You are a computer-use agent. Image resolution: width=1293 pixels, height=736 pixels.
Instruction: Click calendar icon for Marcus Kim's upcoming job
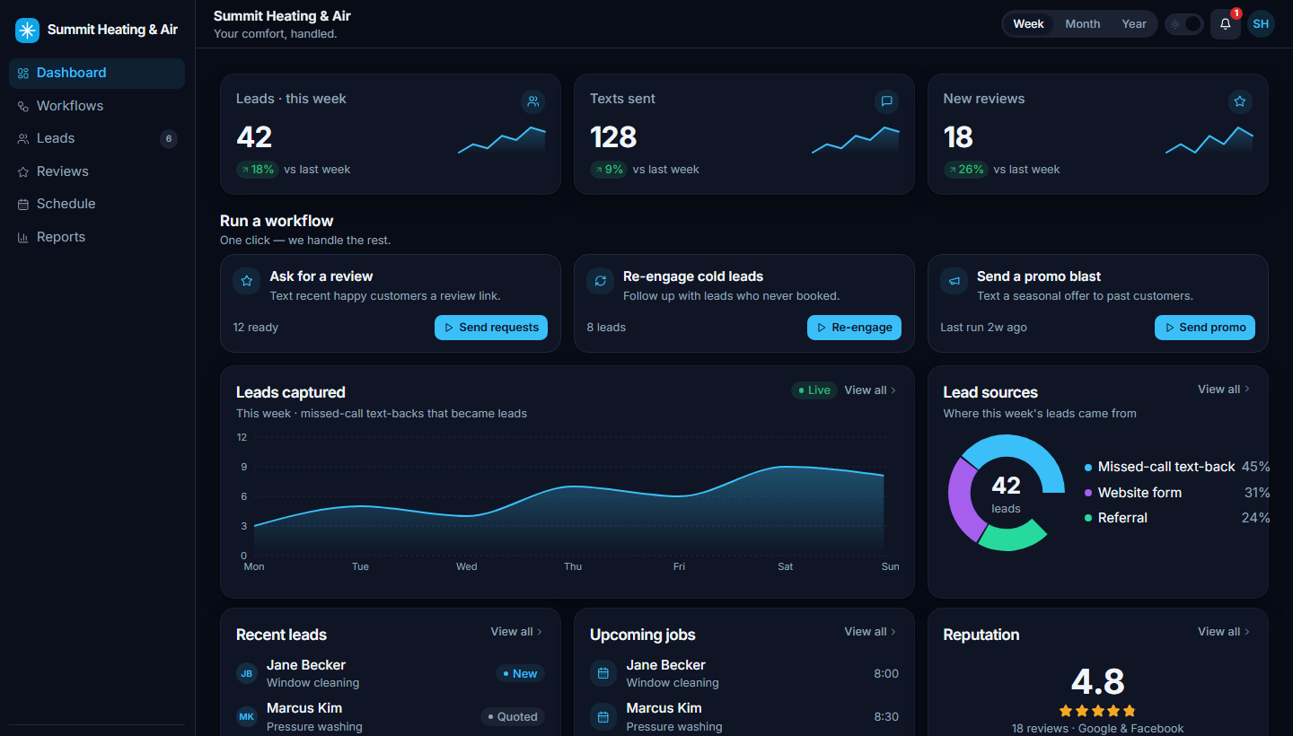click(603, 716)
